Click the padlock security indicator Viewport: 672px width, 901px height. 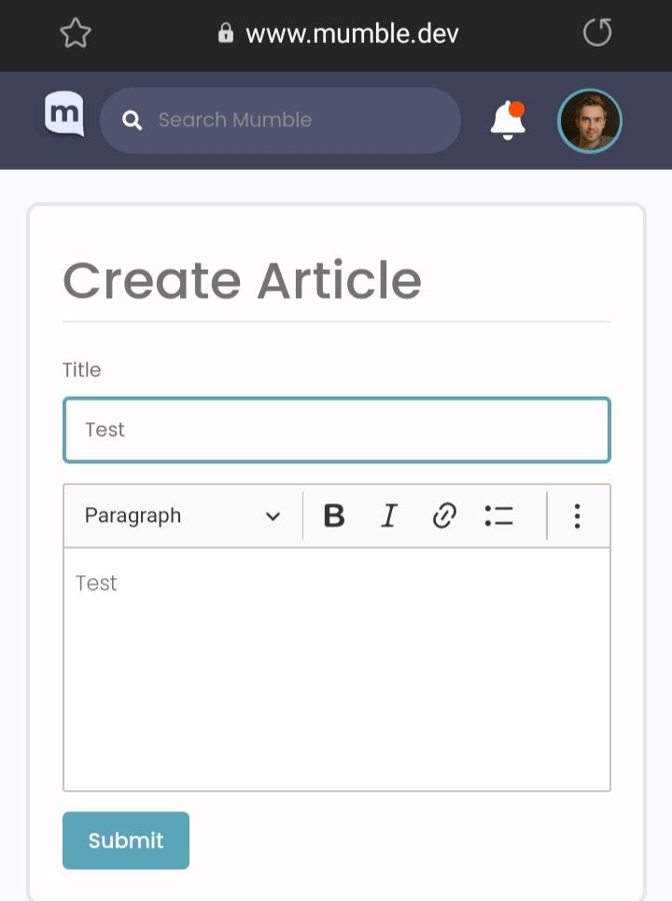[x=225, y=31]
